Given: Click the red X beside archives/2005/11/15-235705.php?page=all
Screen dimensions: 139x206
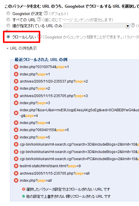Looking at the screenshot, I should [x=16, y=173].
